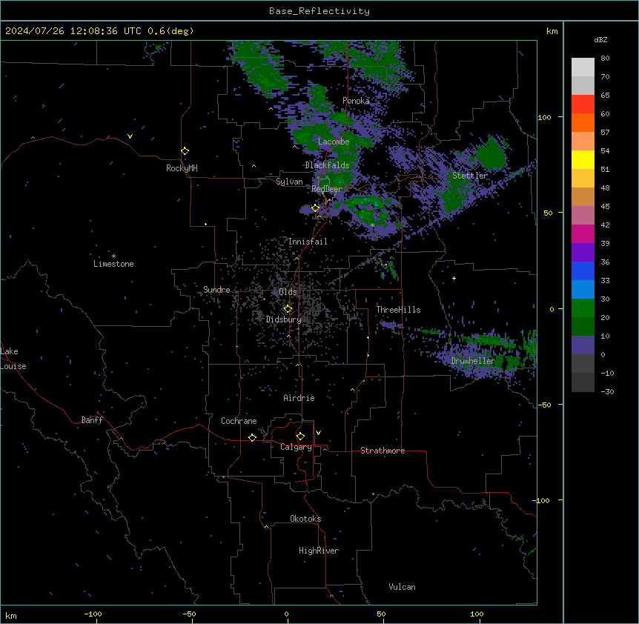This screenshot has height=624, width=639.
Task: Click the Sylvan label
Action: (x=289, y=182)
